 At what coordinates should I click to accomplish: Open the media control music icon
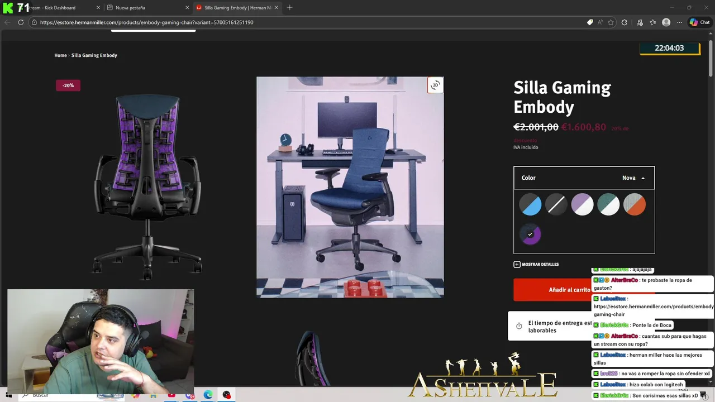[640, 22]
